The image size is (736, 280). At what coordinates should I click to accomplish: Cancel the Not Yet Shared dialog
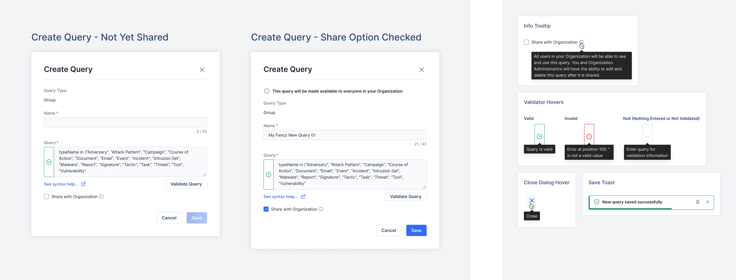169,218
